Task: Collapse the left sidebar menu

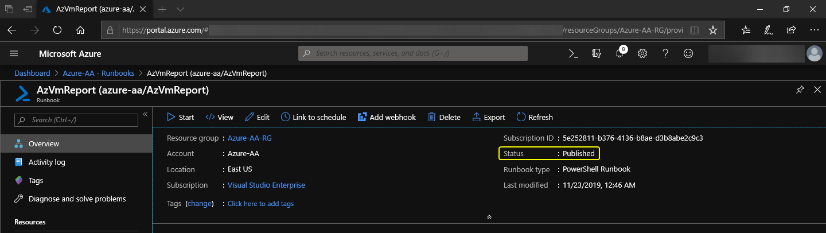Action: [145, 115]
